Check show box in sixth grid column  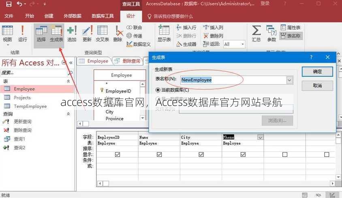click(x=327, y=154)
